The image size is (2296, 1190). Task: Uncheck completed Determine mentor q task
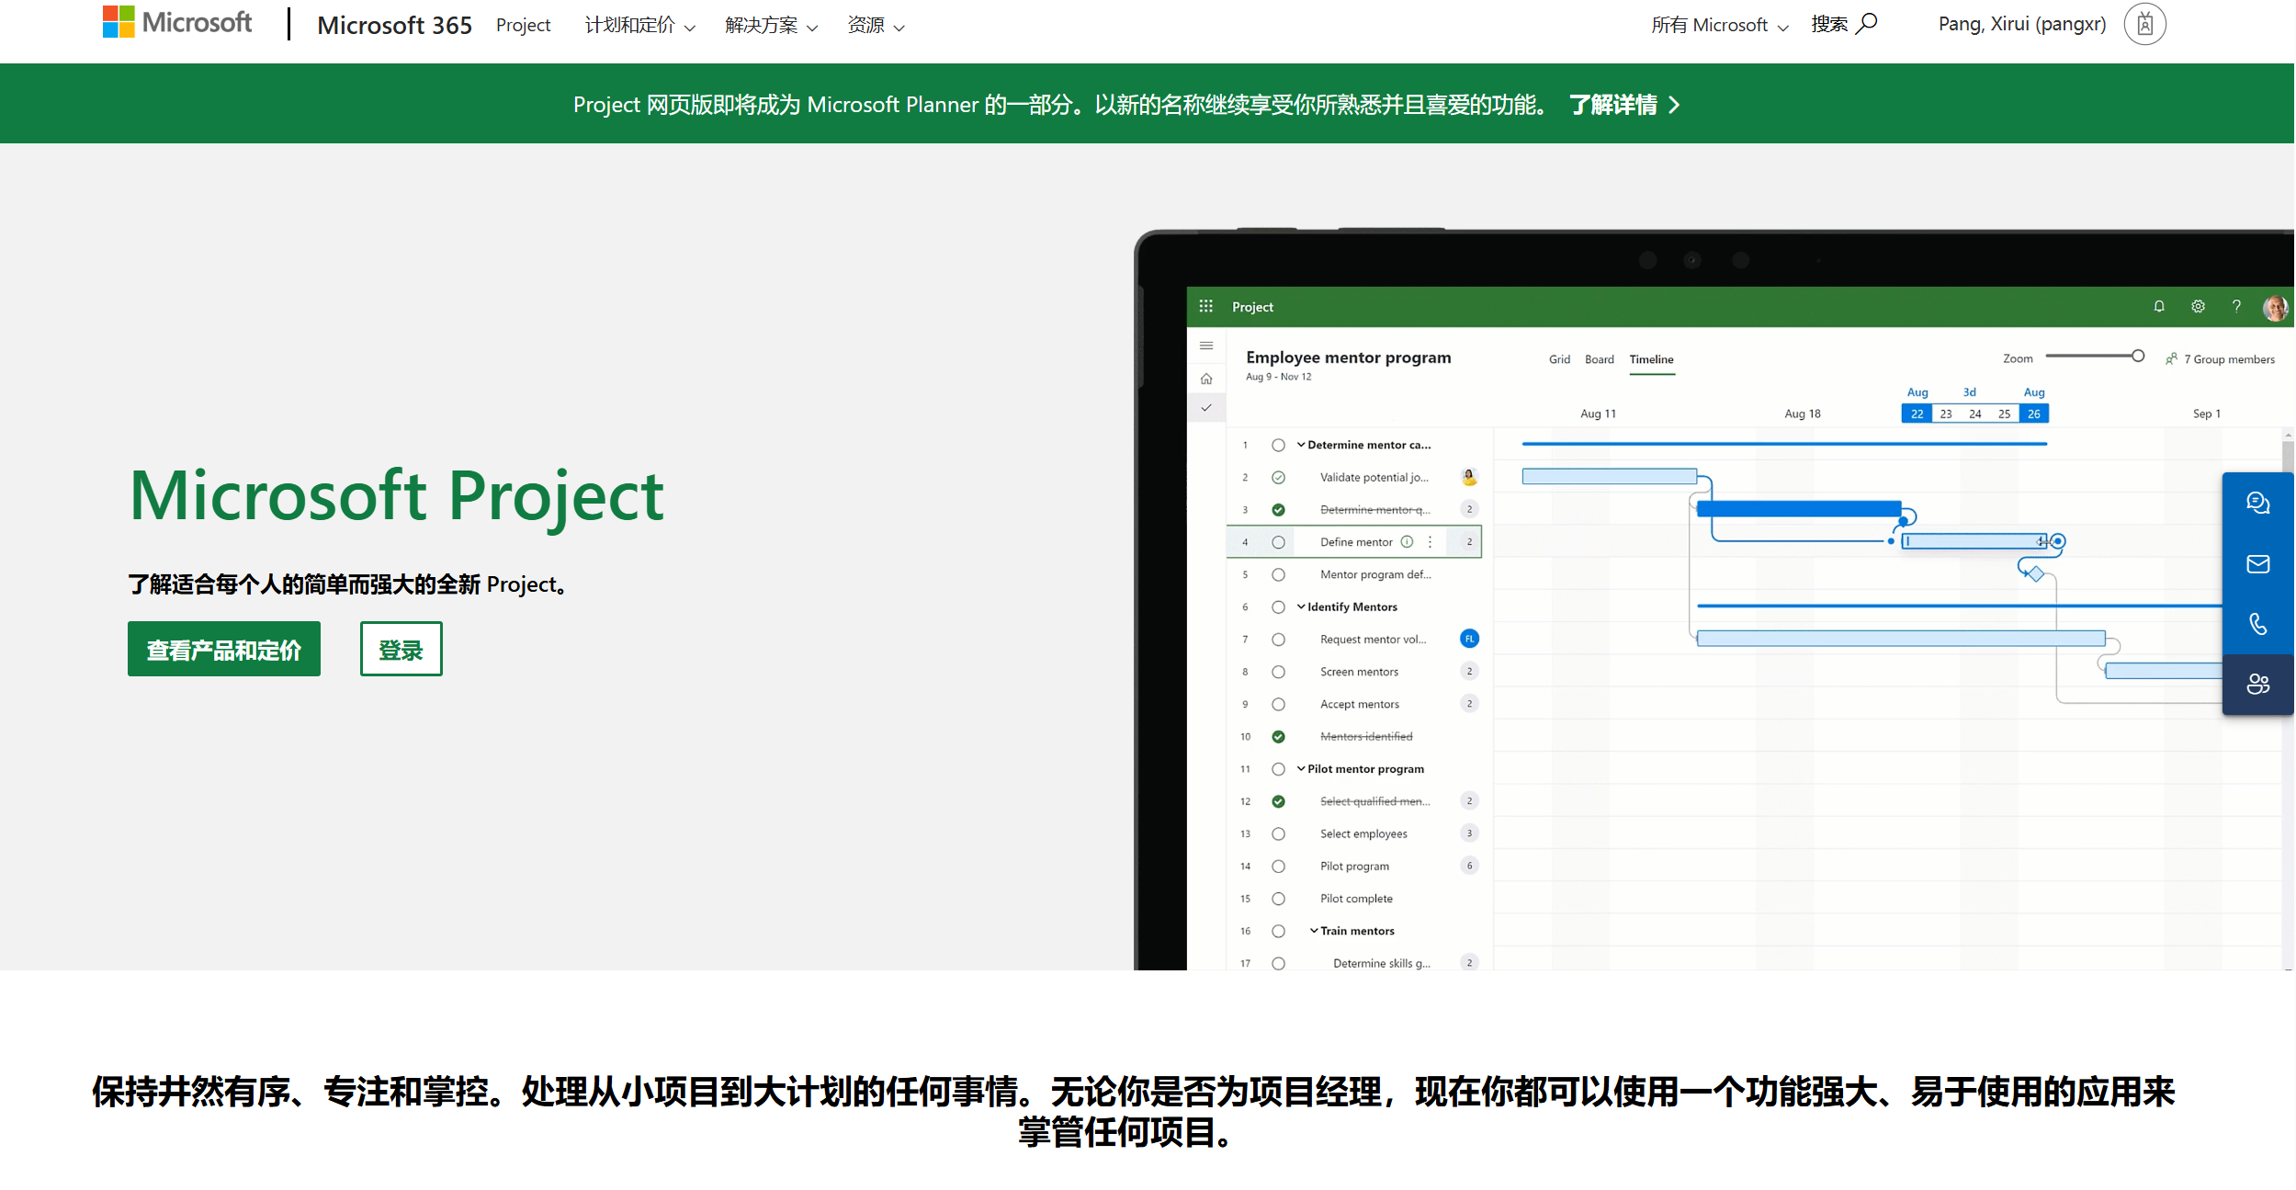point(1278,509)
